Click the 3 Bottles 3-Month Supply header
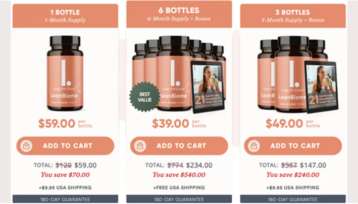Viewport: 358px width, 204px height. pos(293,16)
